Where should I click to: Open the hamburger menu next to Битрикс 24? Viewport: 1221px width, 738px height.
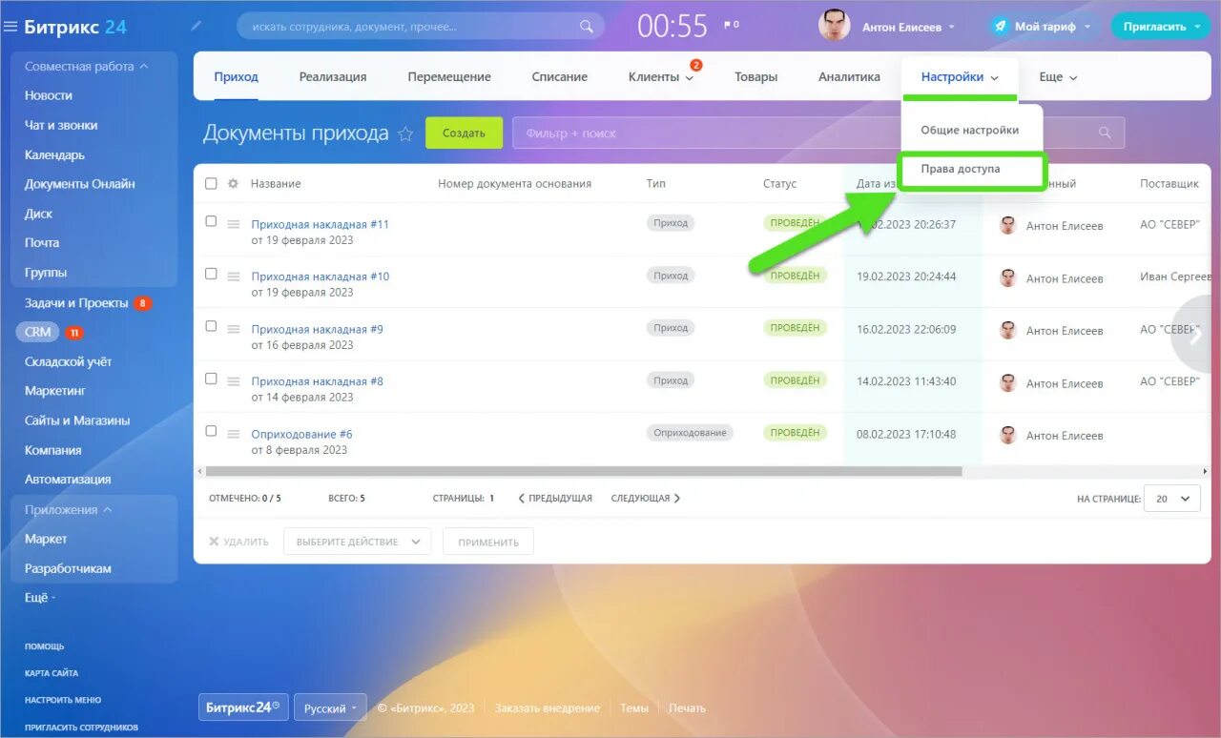coord(10,27)
